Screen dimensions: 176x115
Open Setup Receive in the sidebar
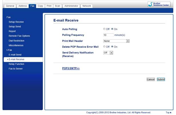pyautogui.click(x=16, y=22)
